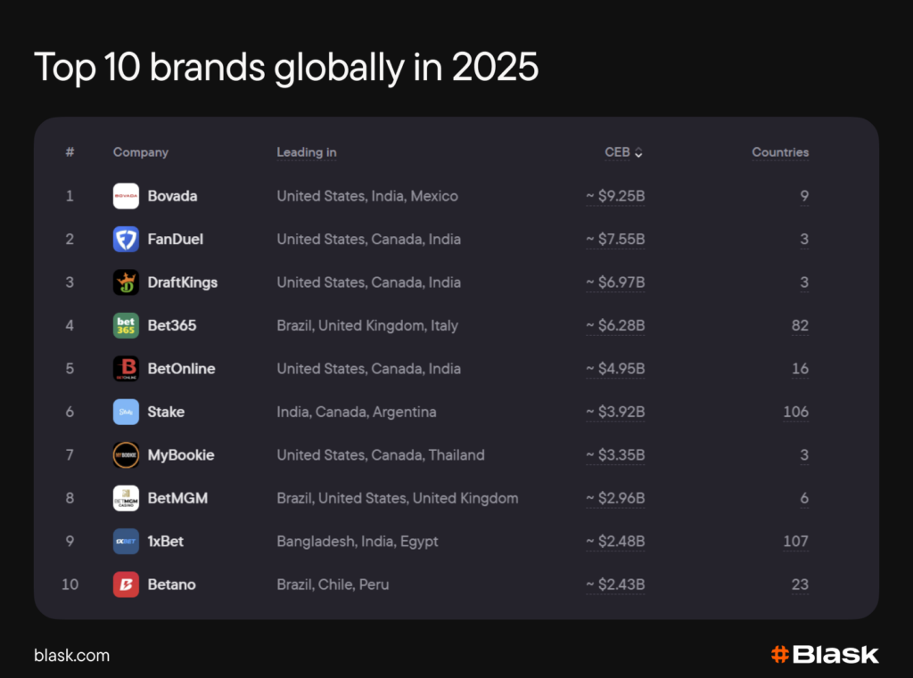Select the DraftKings crown logo icon
The height and width of the screenshot is (678, 913).
(x=126, y=282)
